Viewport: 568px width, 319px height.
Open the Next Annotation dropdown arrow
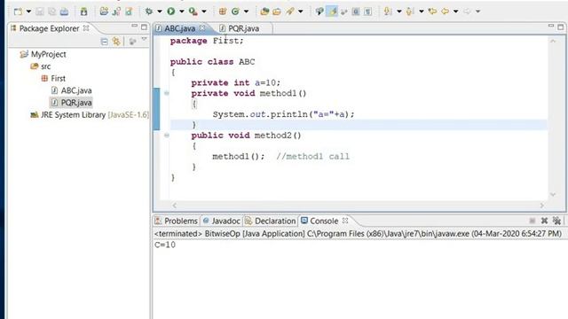coord(399,12)
